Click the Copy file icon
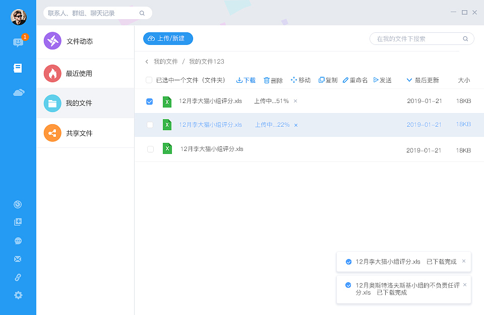The height and width of the screenshot is (315, 484). pyautogui.click(x=327, y=80)
